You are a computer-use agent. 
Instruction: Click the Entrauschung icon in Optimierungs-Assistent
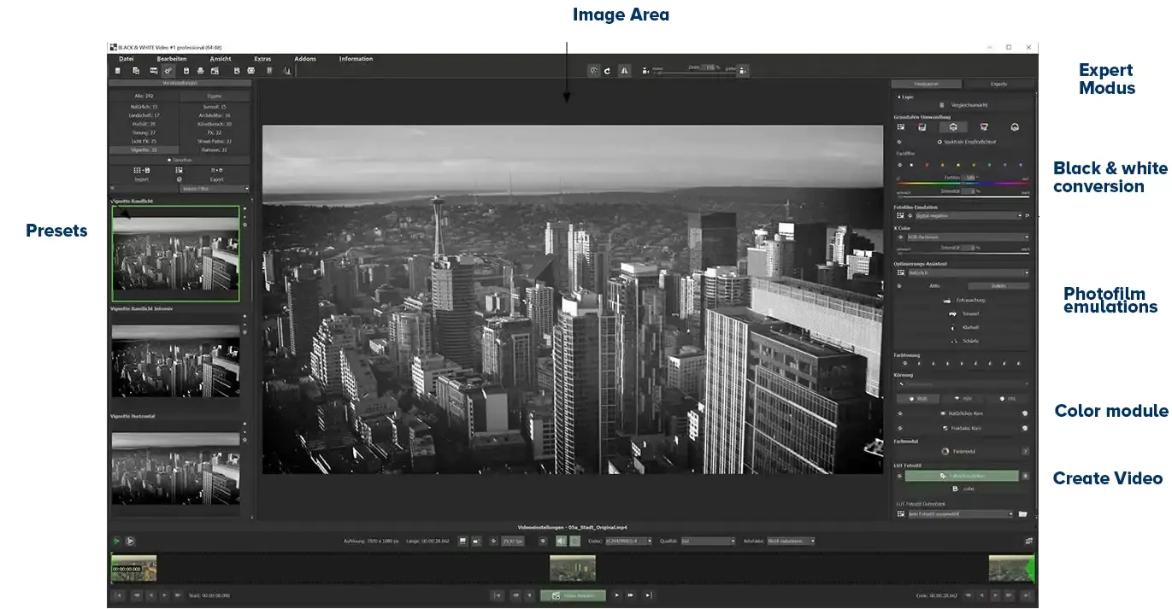(x=947, y=301)
